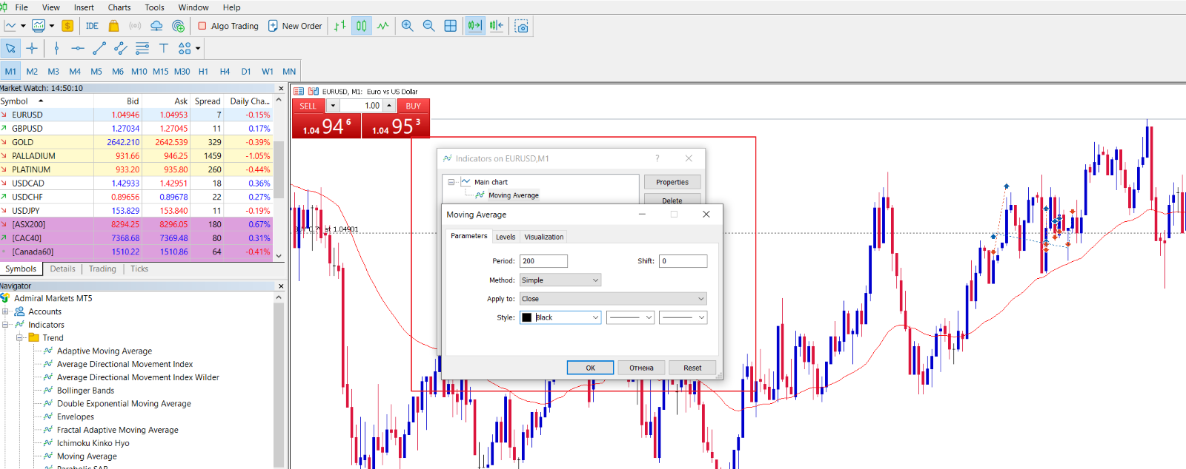Open the line width dropdown
Viewport: 1186px width, 469px height.
[683, 317]
